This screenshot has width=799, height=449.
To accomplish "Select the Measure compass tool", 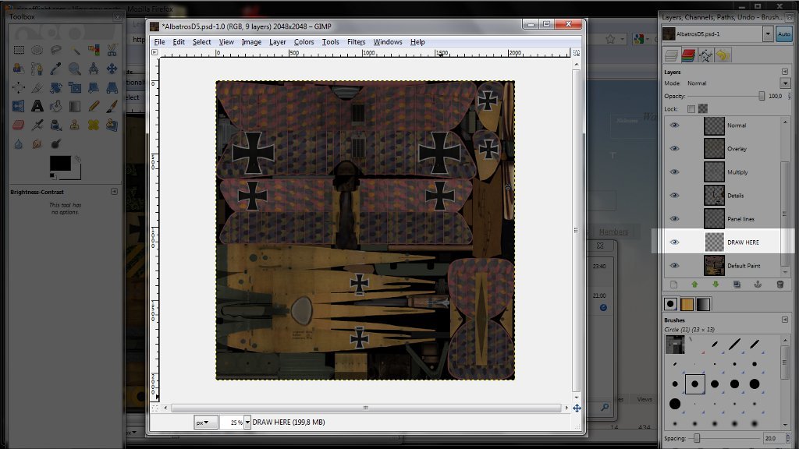I will coord(94,69).
